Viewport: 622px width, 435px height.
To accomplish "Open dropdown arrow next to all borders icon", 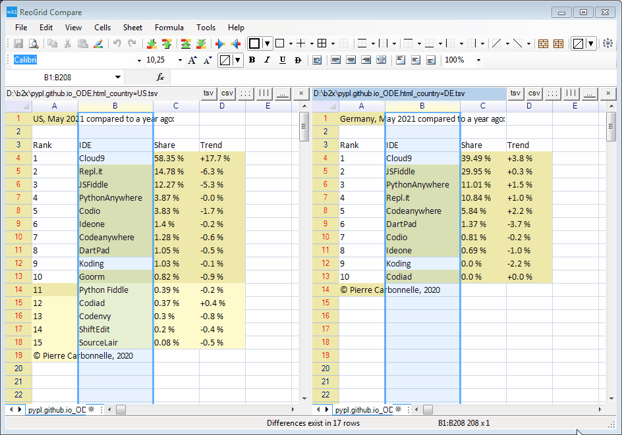I will 333,43.
